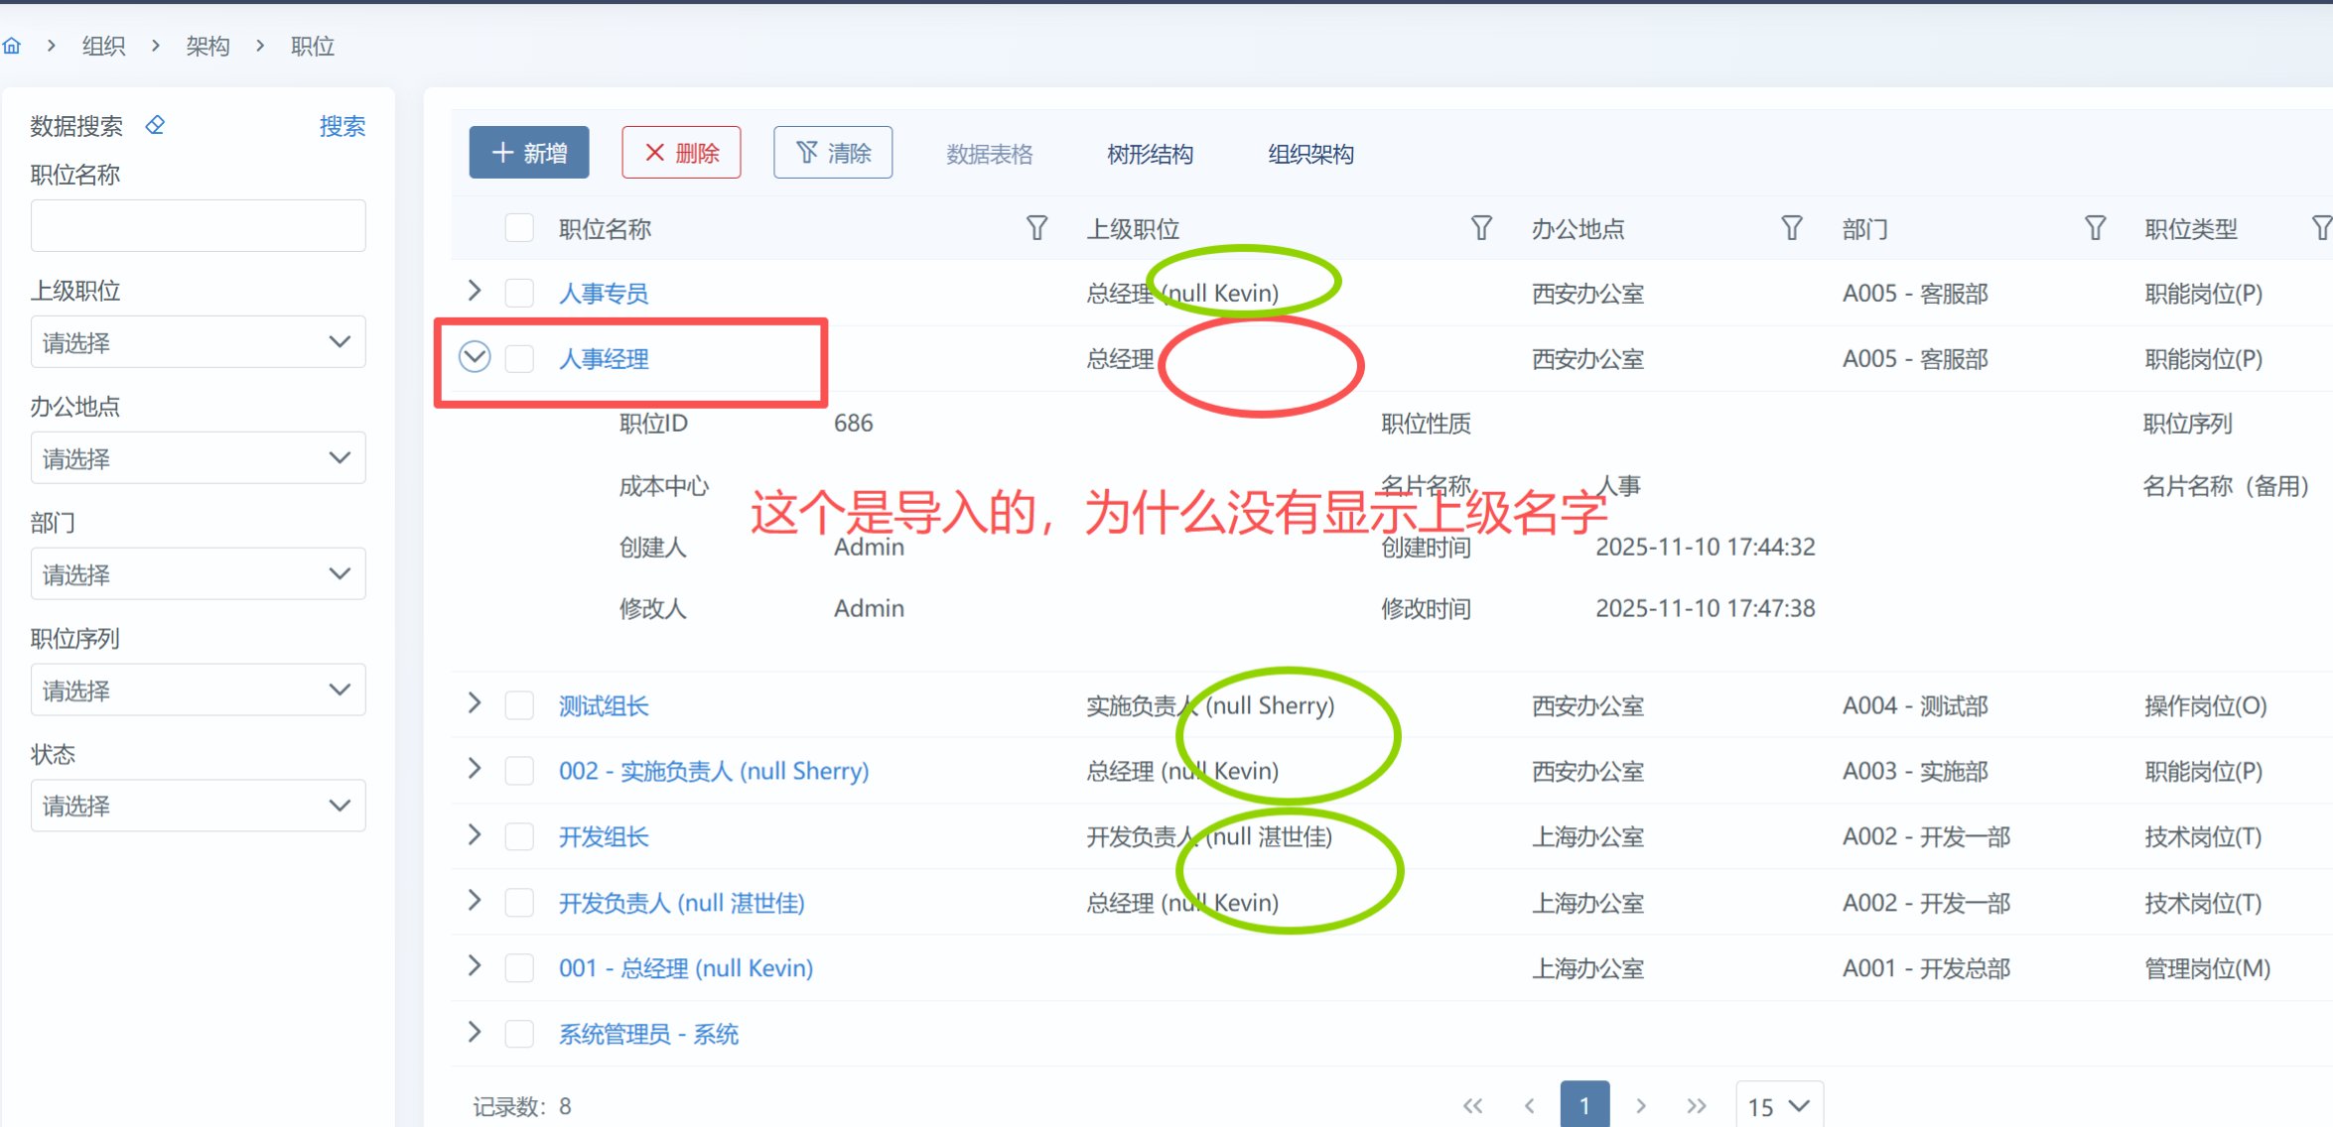Open filter for 上级职位 column
Image resolution: width=2333 pixels, height=1127 pixels.
click(1481, 228)
